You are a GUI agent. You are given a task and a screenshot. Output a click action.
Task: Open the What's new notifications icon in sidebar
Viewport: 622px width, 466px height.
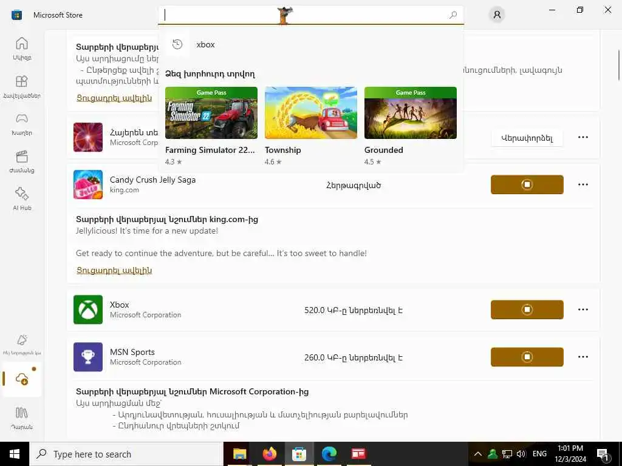22,344
